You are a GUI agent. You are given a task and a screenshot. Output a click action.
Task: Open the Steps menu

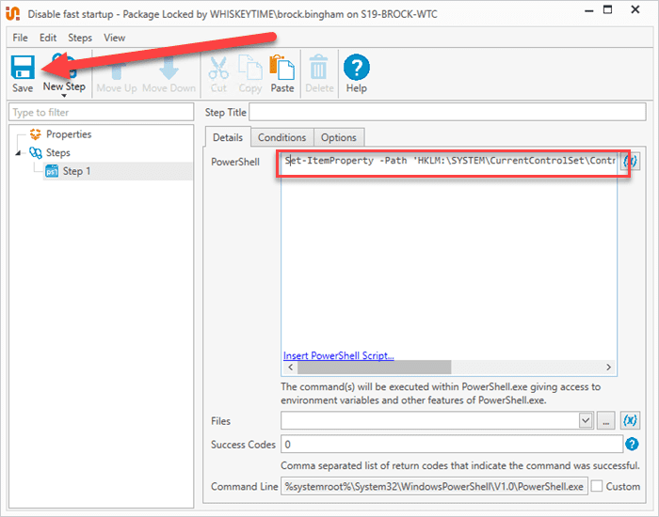(x=80, y=38)
